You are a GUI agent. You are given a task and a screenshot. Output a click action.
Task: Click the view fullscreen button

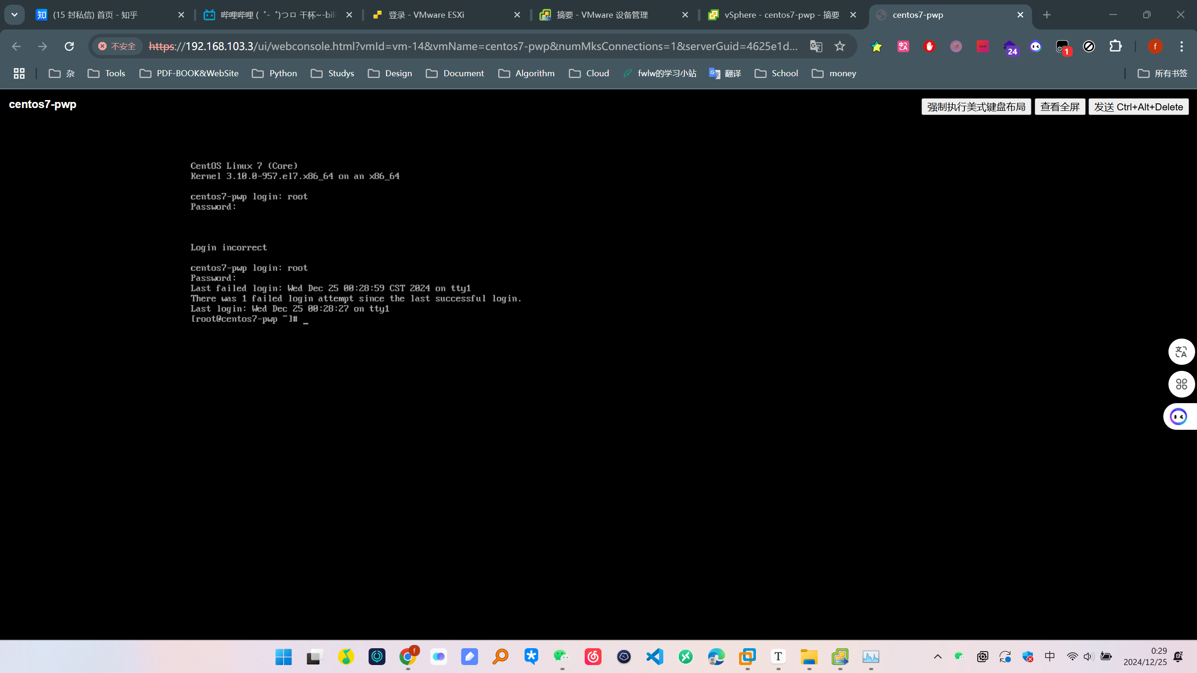pos(1059,107)
